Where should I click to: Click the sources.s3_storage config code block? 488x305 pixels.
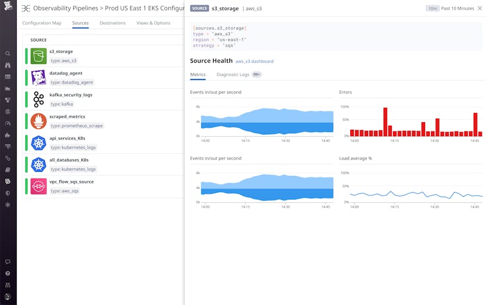[x=336, y=37]
